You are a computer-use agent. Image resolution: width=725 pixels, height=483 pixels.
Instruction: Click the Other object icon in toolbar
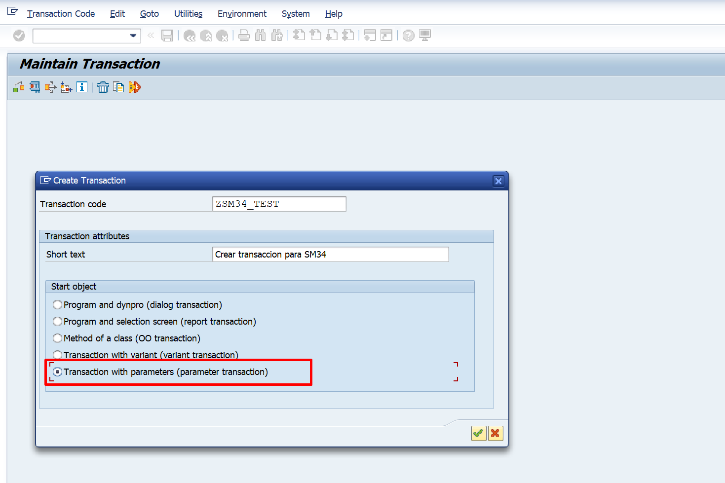(x=19, y=87)
